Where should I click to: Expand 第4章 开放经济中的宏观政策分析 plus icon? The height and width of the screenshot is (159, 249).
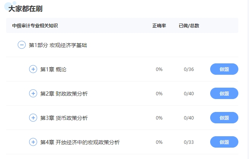click(x=33, y=142)
